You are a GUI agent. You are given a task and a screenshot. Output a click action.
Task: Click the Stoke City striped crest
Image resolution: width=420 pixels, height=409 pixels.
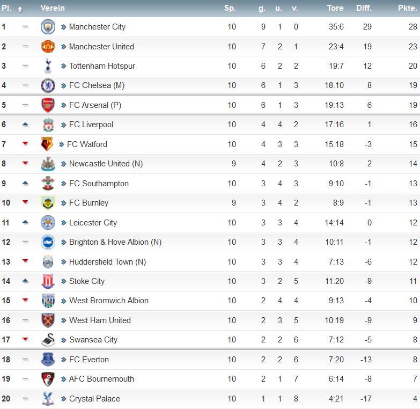(x=48, y=281)
